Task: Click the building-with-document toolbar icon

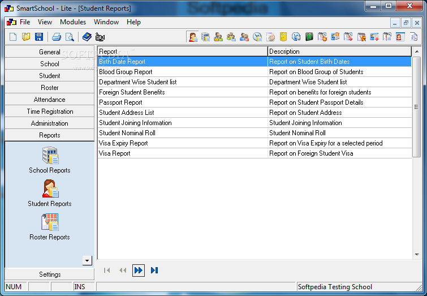Action: tap(206, 37)
